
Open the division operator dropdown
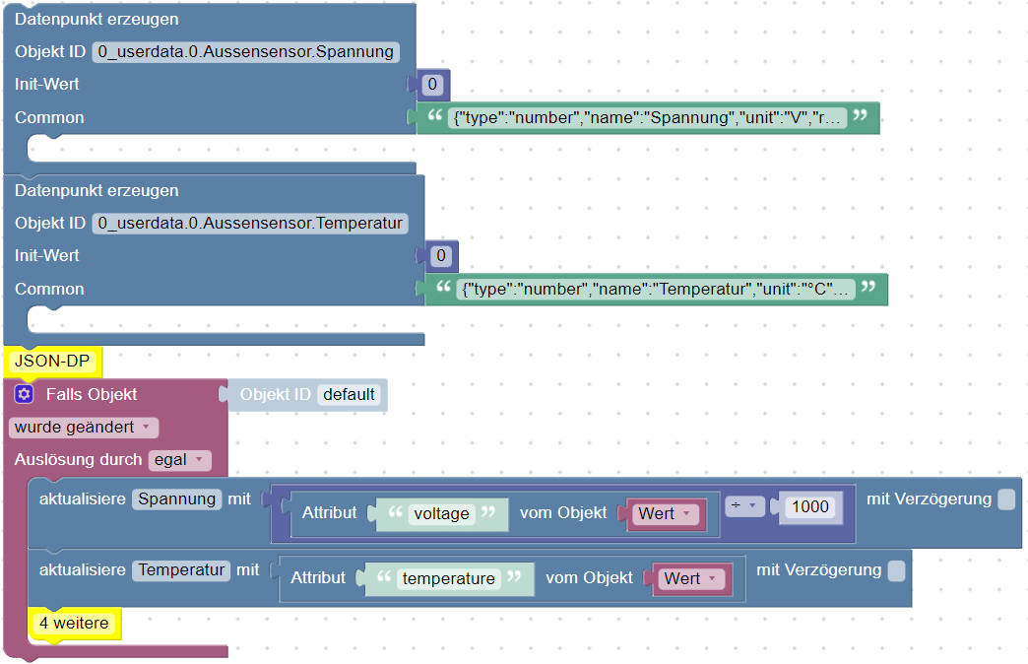tap(744, 505)
